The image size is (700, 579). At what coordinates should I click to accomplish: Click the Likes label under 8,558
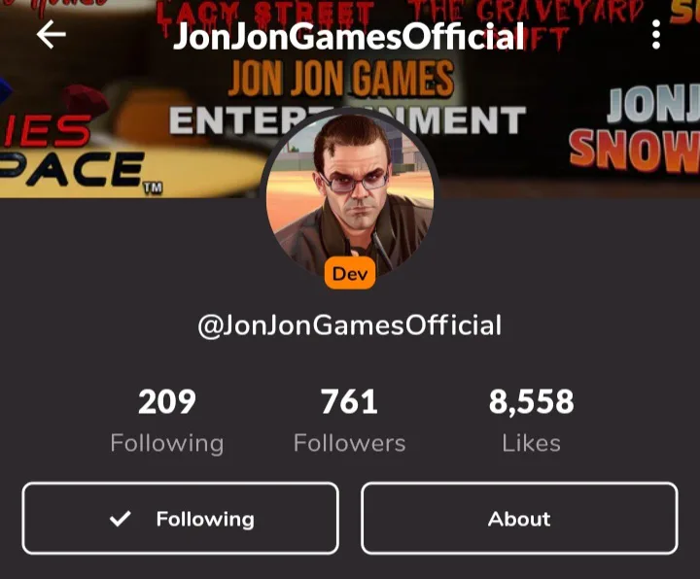pos(531,443)
